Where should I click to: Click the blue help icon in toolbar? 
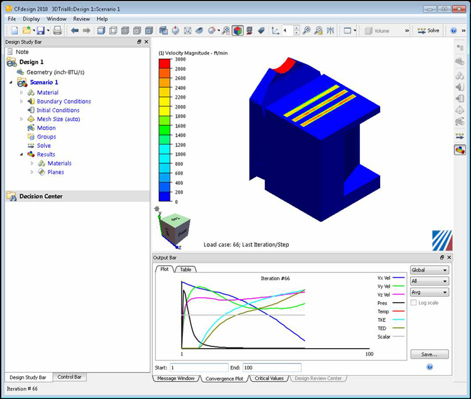pos(454,31)
